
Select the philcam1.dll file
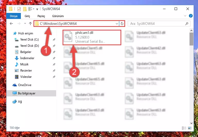(x=92, y=37)
